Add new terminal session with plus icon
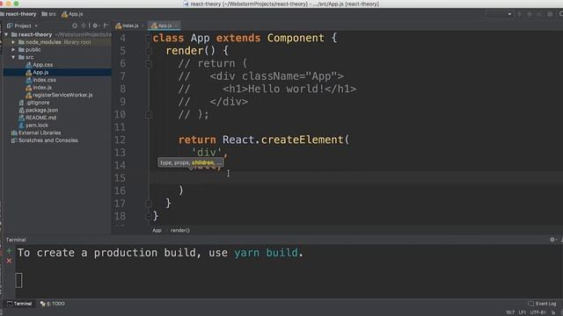The height and width of the screenshot is (316, 563). [9, 251]
